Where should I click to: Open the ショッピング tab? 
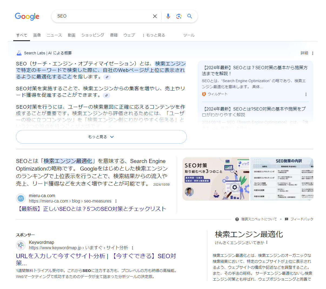click(x=93, y=35)
